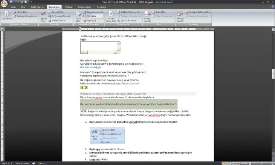
Task: Click the Sözcük word count in status bar
Action: 22,163
